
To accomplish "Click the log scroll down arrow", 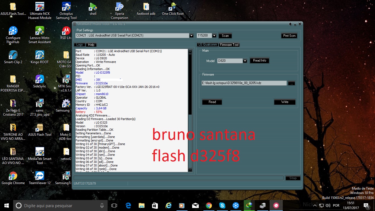I will click(x=190, y=170).
